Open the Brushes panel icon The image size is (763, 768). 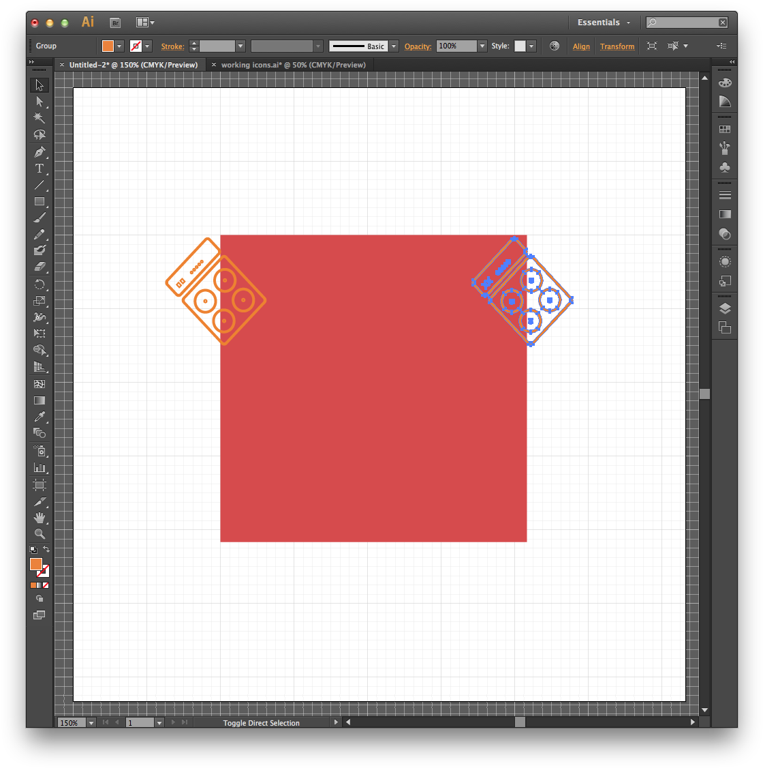[x=725, y=148]
